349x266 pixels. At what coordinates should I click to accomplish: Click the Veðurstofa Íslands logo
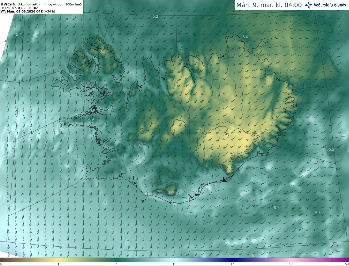326,5
